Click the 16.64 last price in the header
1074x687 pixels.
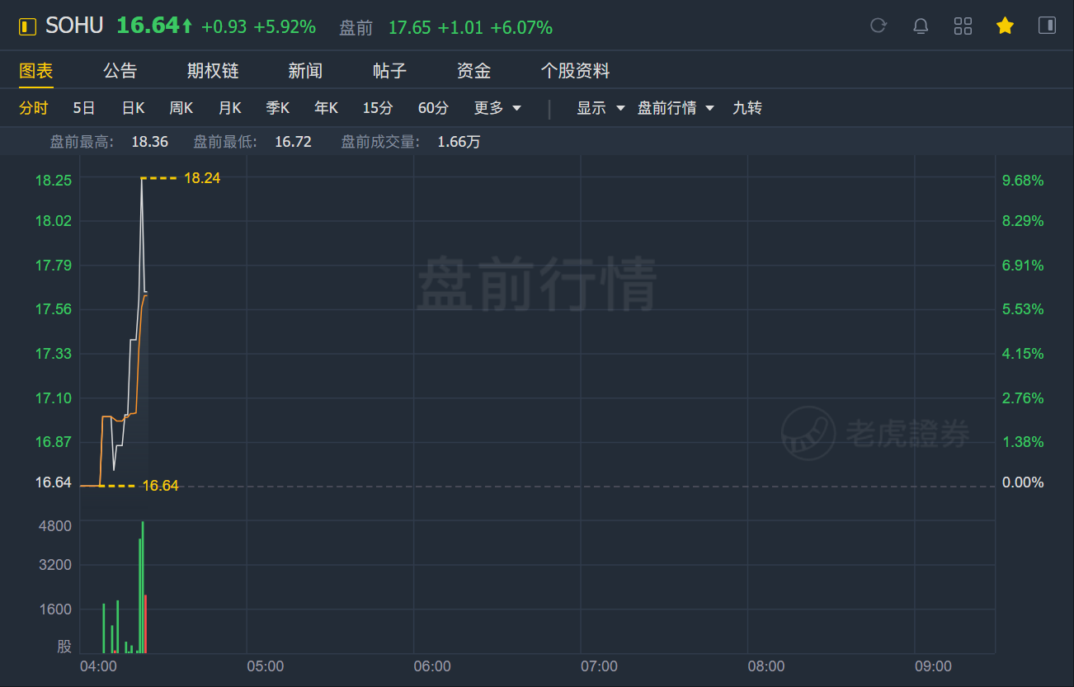click(x=148, y=26)
